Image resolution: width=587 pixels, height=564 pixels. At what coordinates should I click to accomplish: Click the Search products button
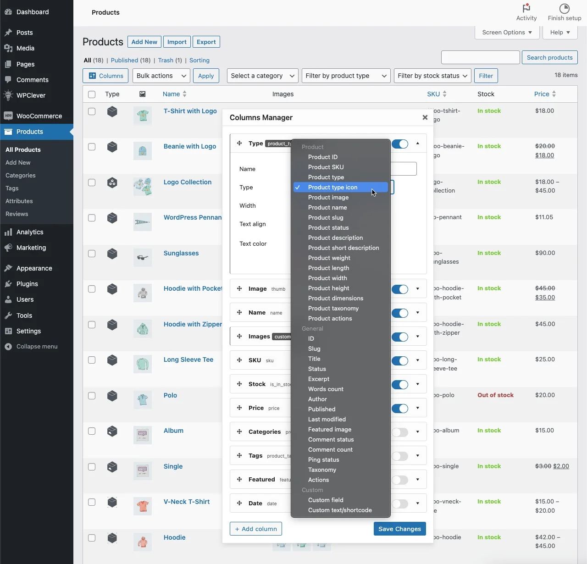tap(549, 57)
